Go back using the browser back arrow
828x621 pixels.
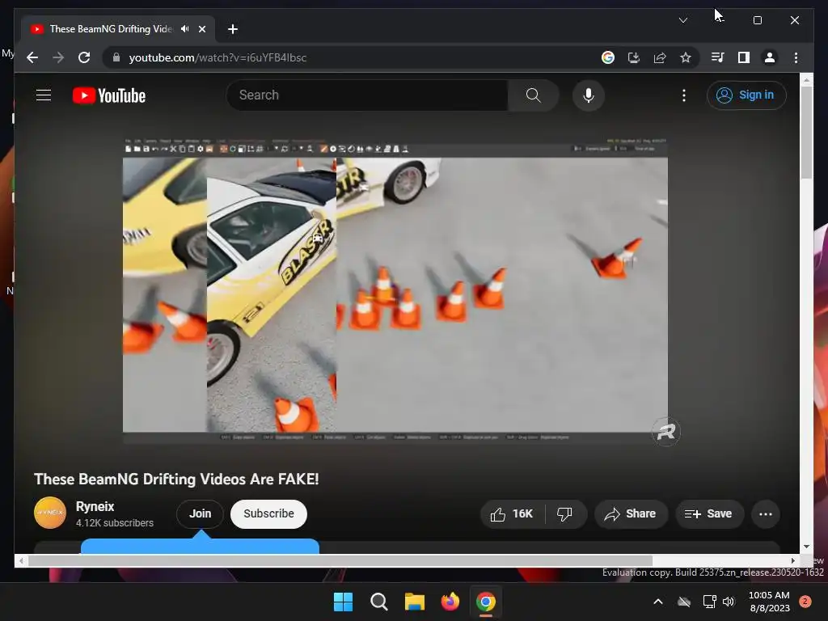coord(32,57)
